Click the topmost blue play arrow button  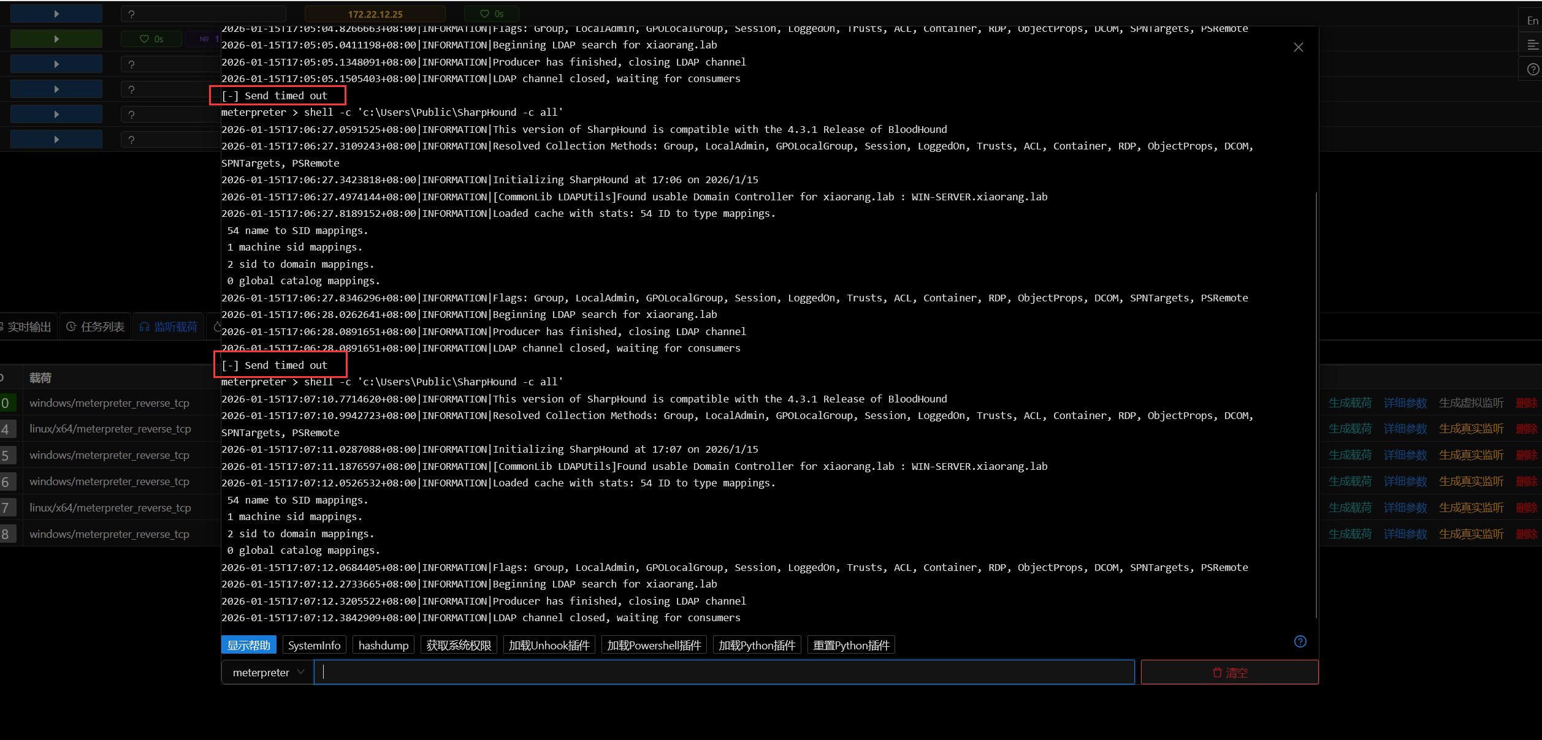click(x=56, y=13)
